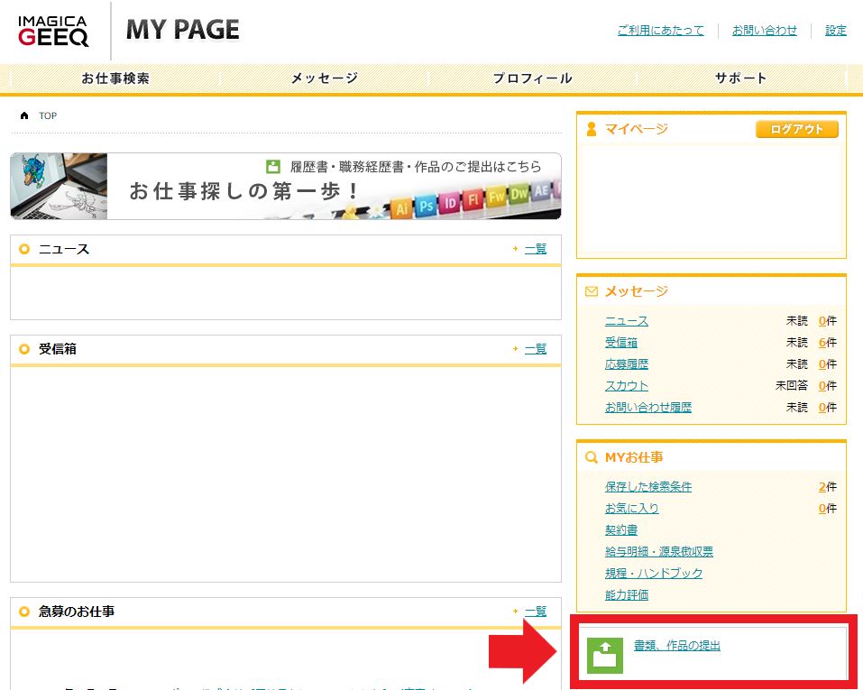
Task: Open the お仕事検索 menu tab
Action: click(x=115, y=78)
